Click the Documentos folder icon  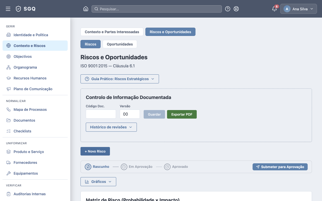point(9,120)
